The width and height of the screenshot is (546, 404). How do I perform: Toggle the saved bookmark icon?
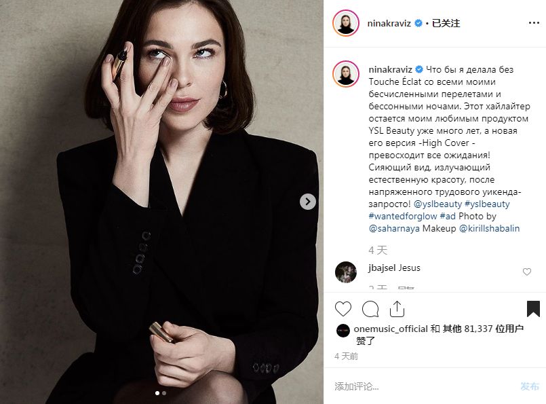532,308
